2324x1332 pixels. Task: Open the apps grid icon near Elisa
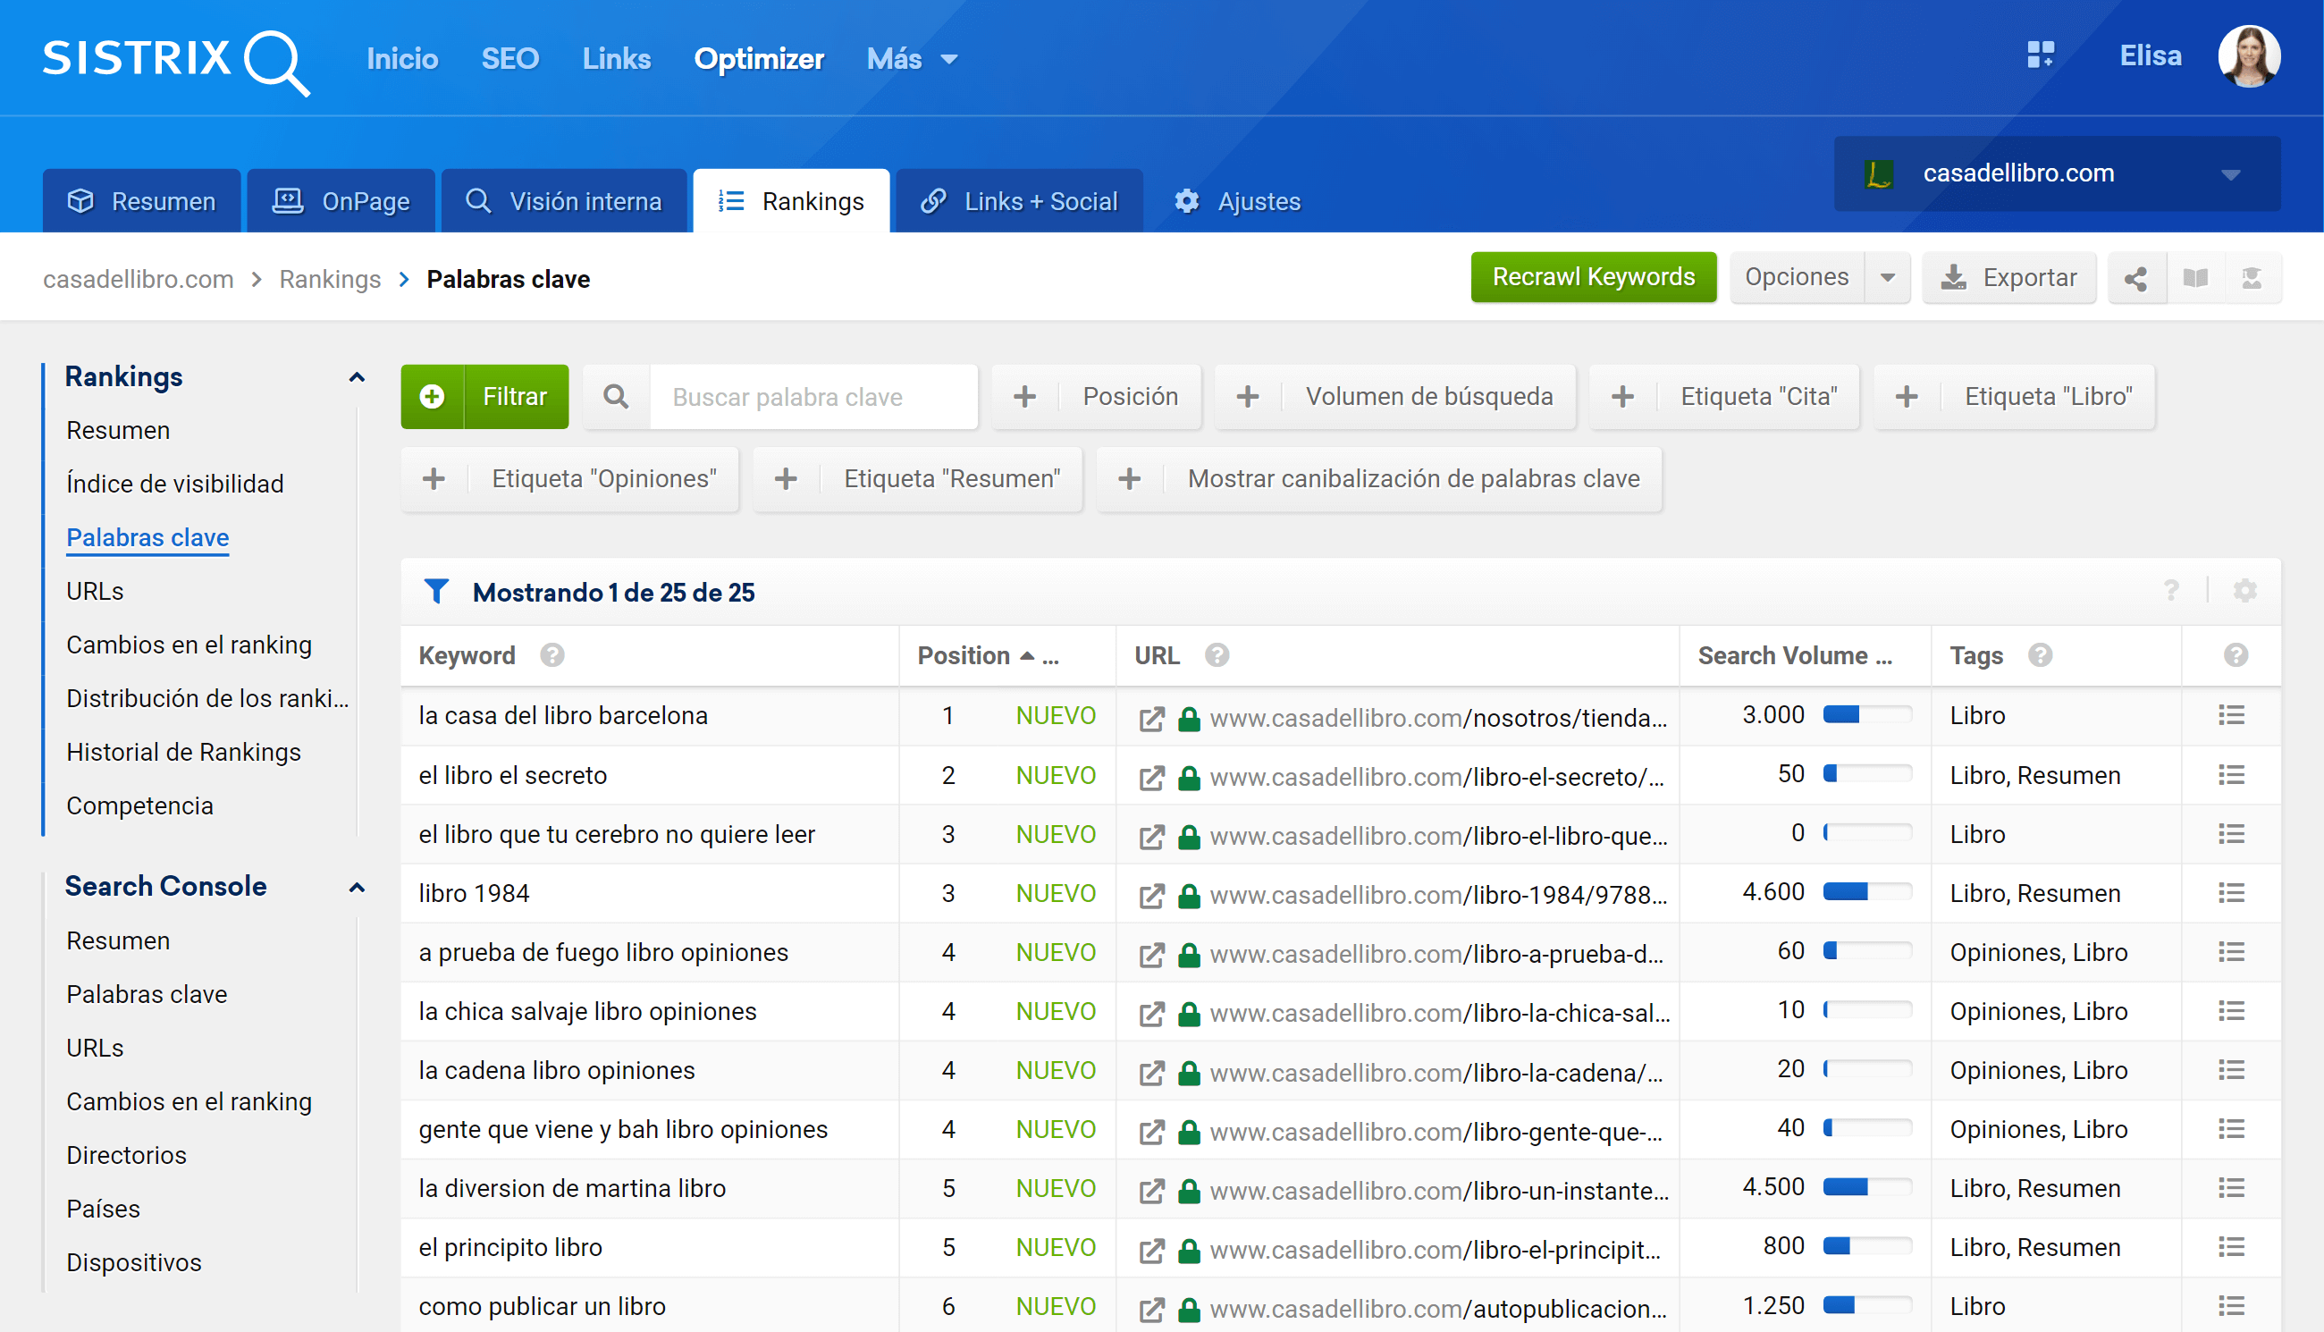pos(2041,55)
